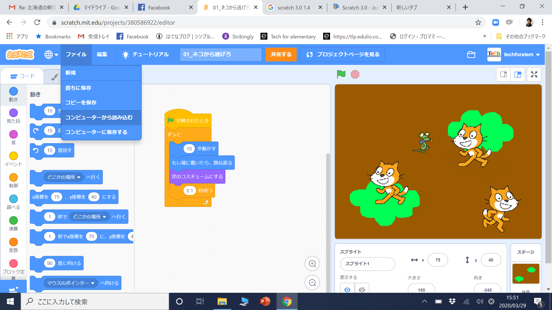Click the green flag to run project

pyautogui.click(x=341, y=74)
